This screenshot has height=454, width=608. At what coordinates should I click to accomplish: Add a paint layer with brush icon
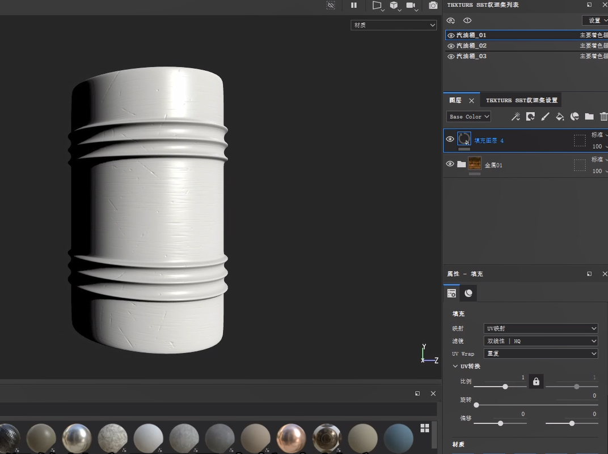coord(545,117)
